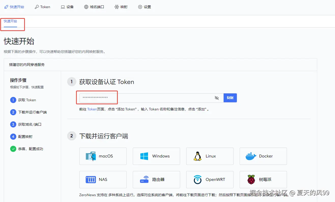Image resolution: width=335 pixels, height=202 pixels.
Task: Click the macOS Finder logo icon
Action: [x=91, y=156]
